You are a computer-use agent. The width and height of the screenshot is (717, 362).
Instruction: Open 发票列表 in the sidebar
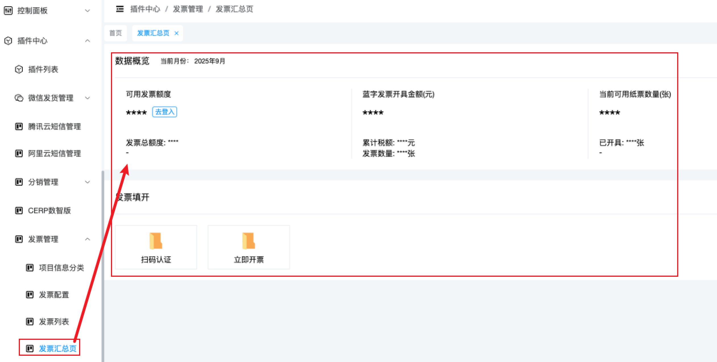pos(54,322)
